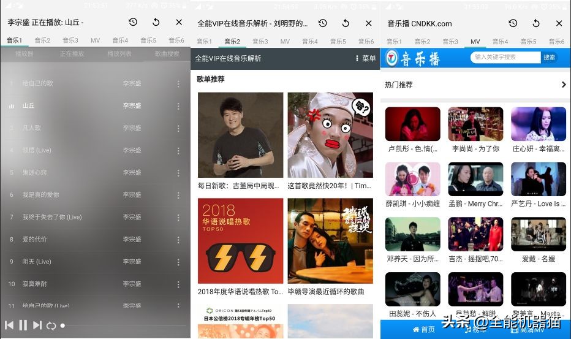Open options menu for 鬼迷心窍 row
Screen dimensions: 571x339
[x=178, y=173]
